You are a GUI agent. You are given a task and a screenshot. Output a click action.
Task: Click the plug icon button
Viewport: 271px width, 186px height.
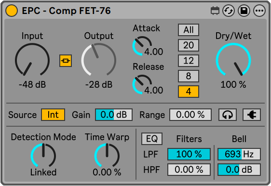pos(252,115)
